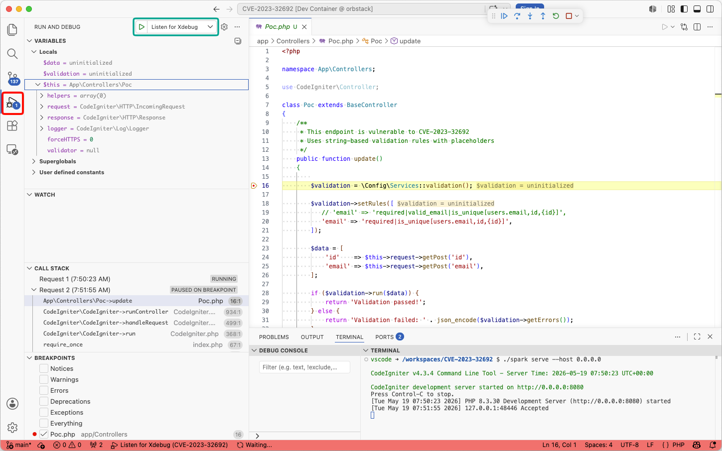Open Run and Debug views and more actions
The height and width of the screenshot is (451, 722).
tap(237, 27)
